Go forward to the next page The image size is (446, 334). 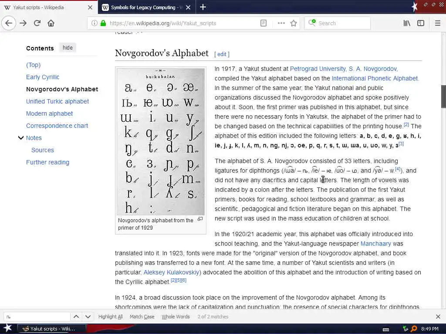[x=23, y=23]
